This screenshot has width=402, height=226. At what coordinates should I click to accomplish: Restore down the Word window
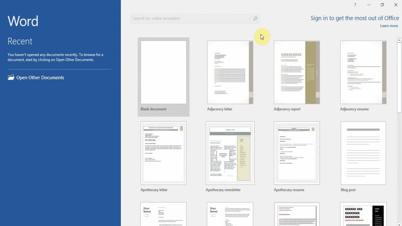pyautogui.click(x=382, y=5)
